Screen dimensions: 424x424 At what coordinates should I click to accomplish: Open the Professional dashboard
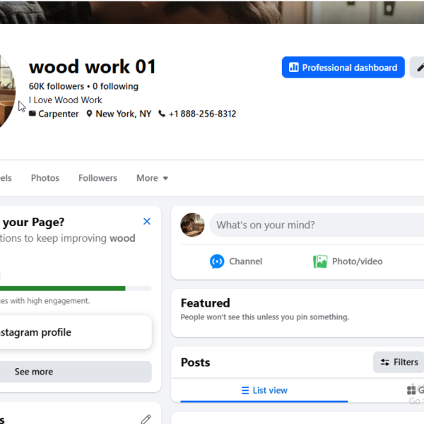point(343,67)
